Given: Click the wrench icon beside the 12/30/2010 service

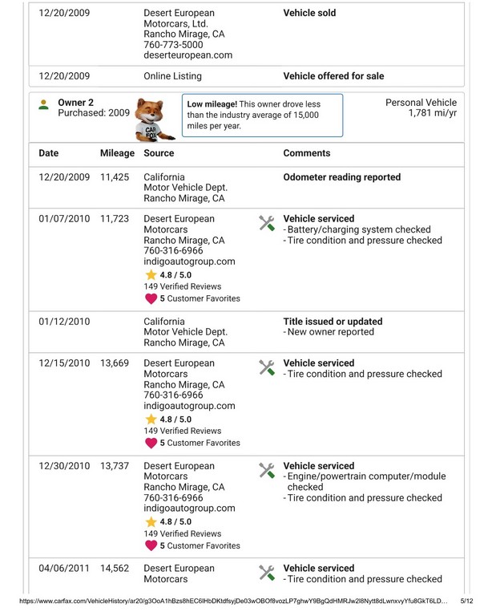Looking at the screenshot, I should tap(268, 471).
